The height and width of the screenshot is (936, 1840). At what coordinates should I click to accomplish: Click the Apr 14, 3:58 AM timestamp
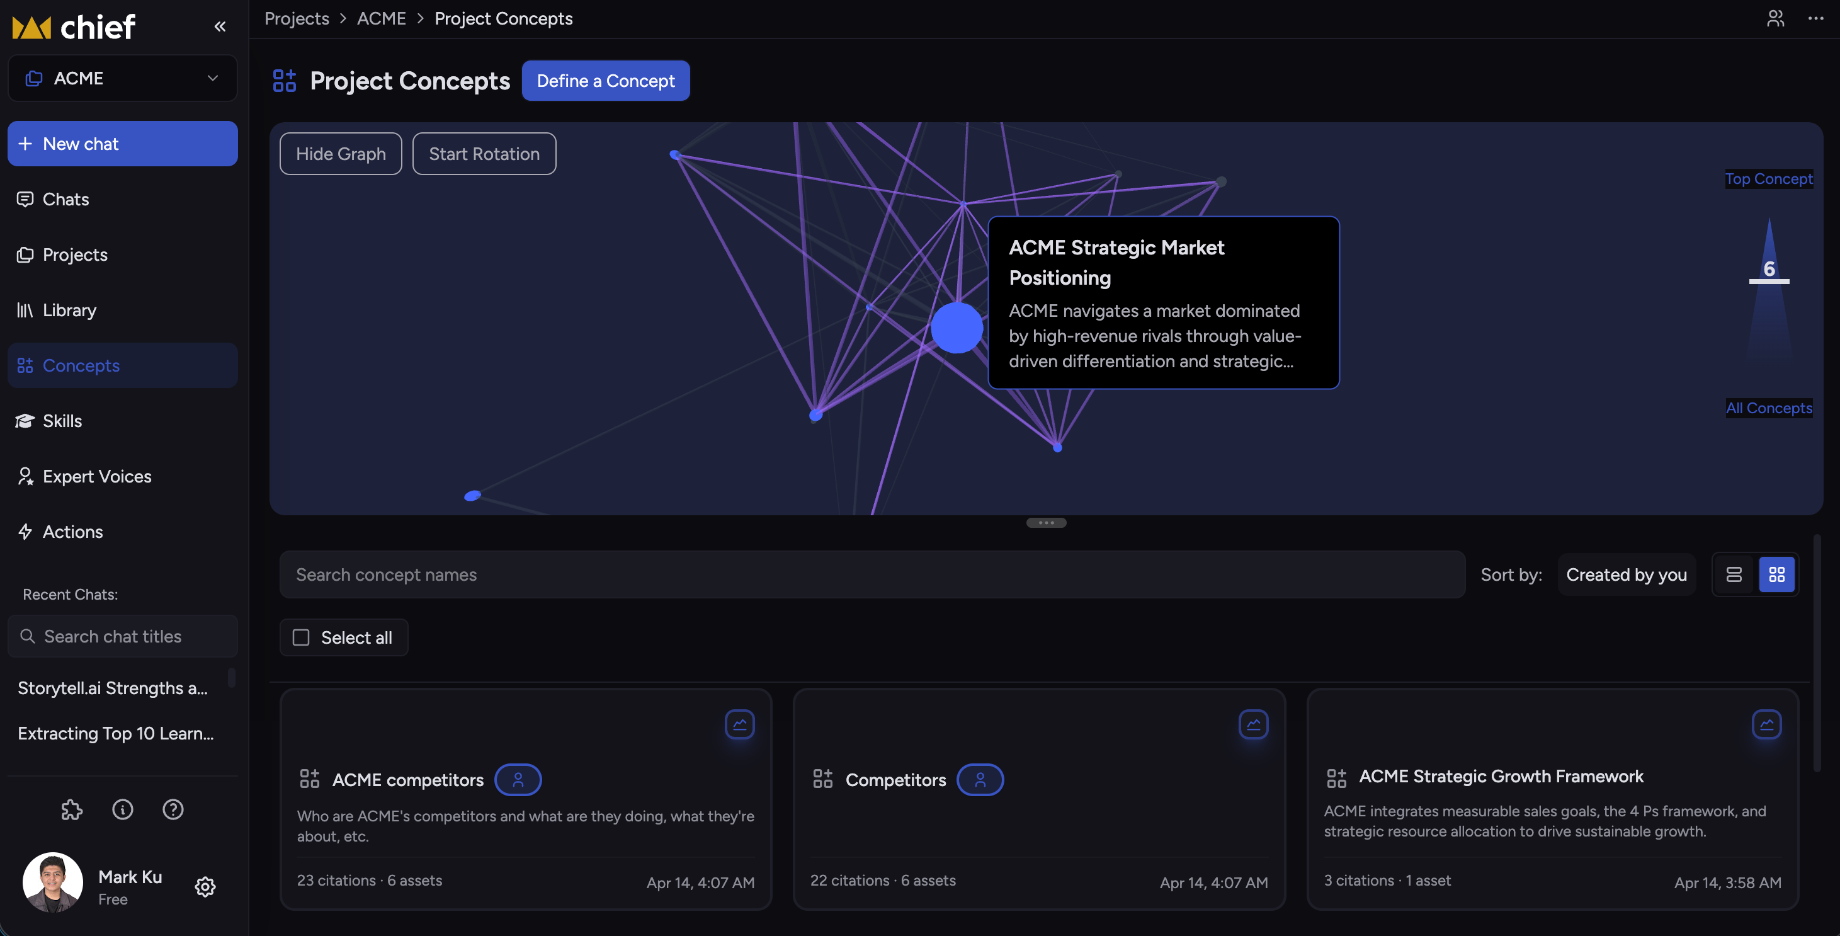tap(1727, 882)
